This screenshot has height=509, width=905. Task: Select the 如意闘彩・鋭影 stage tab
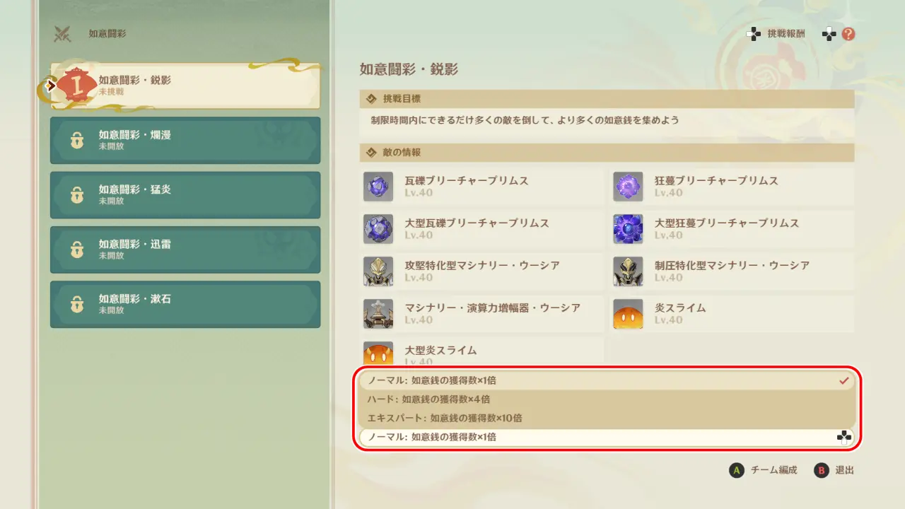185,86
